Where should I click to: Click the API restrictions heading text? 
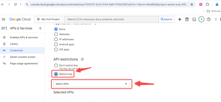(x=66, y=59)
